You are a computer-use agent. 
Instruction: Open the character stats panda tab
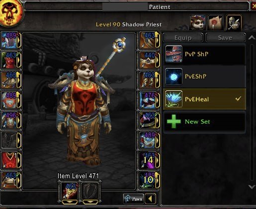pos(198,22)
